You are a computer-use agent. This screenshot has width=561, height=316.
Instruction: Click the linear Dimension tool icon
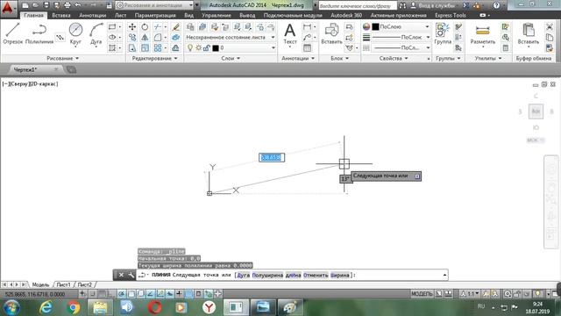[307, 27]
